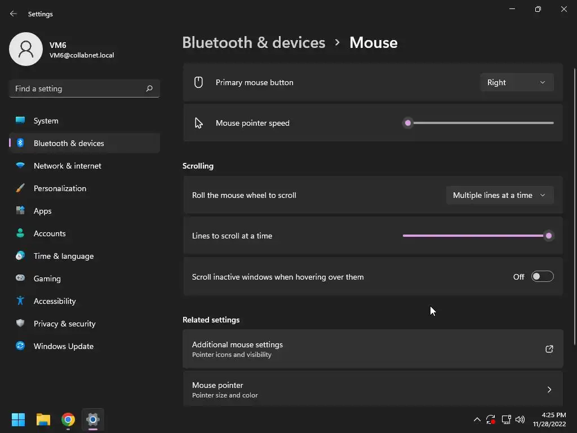Viewport: 577px width, 433px height.
Task: Click the VM6@collabnet.local email text
Action: point(82,55)
